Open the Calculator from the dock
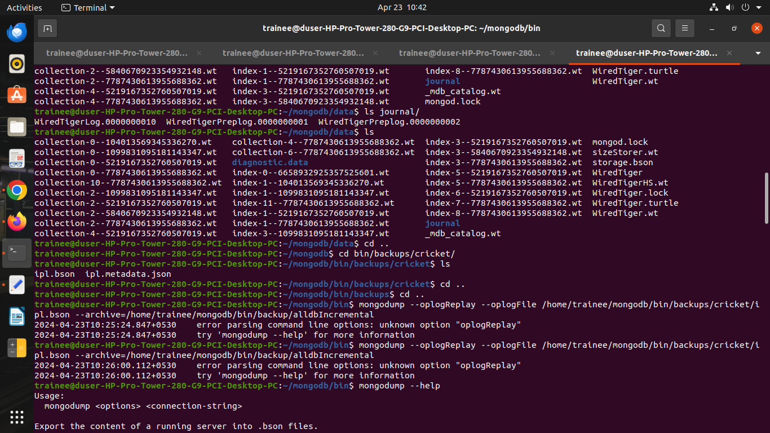The width and height of the screenshot is (770, 433). [17, 348]
